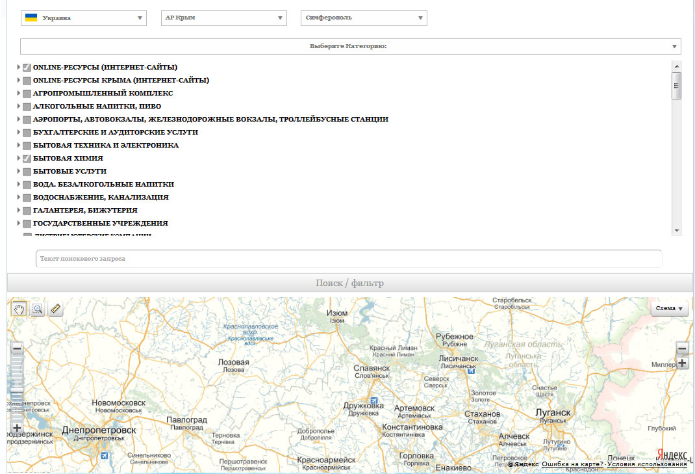Viewport: 695px width, 474px height.
Task: Click the blue map icon below Лисичанск
Action: (x=471, y=371)
